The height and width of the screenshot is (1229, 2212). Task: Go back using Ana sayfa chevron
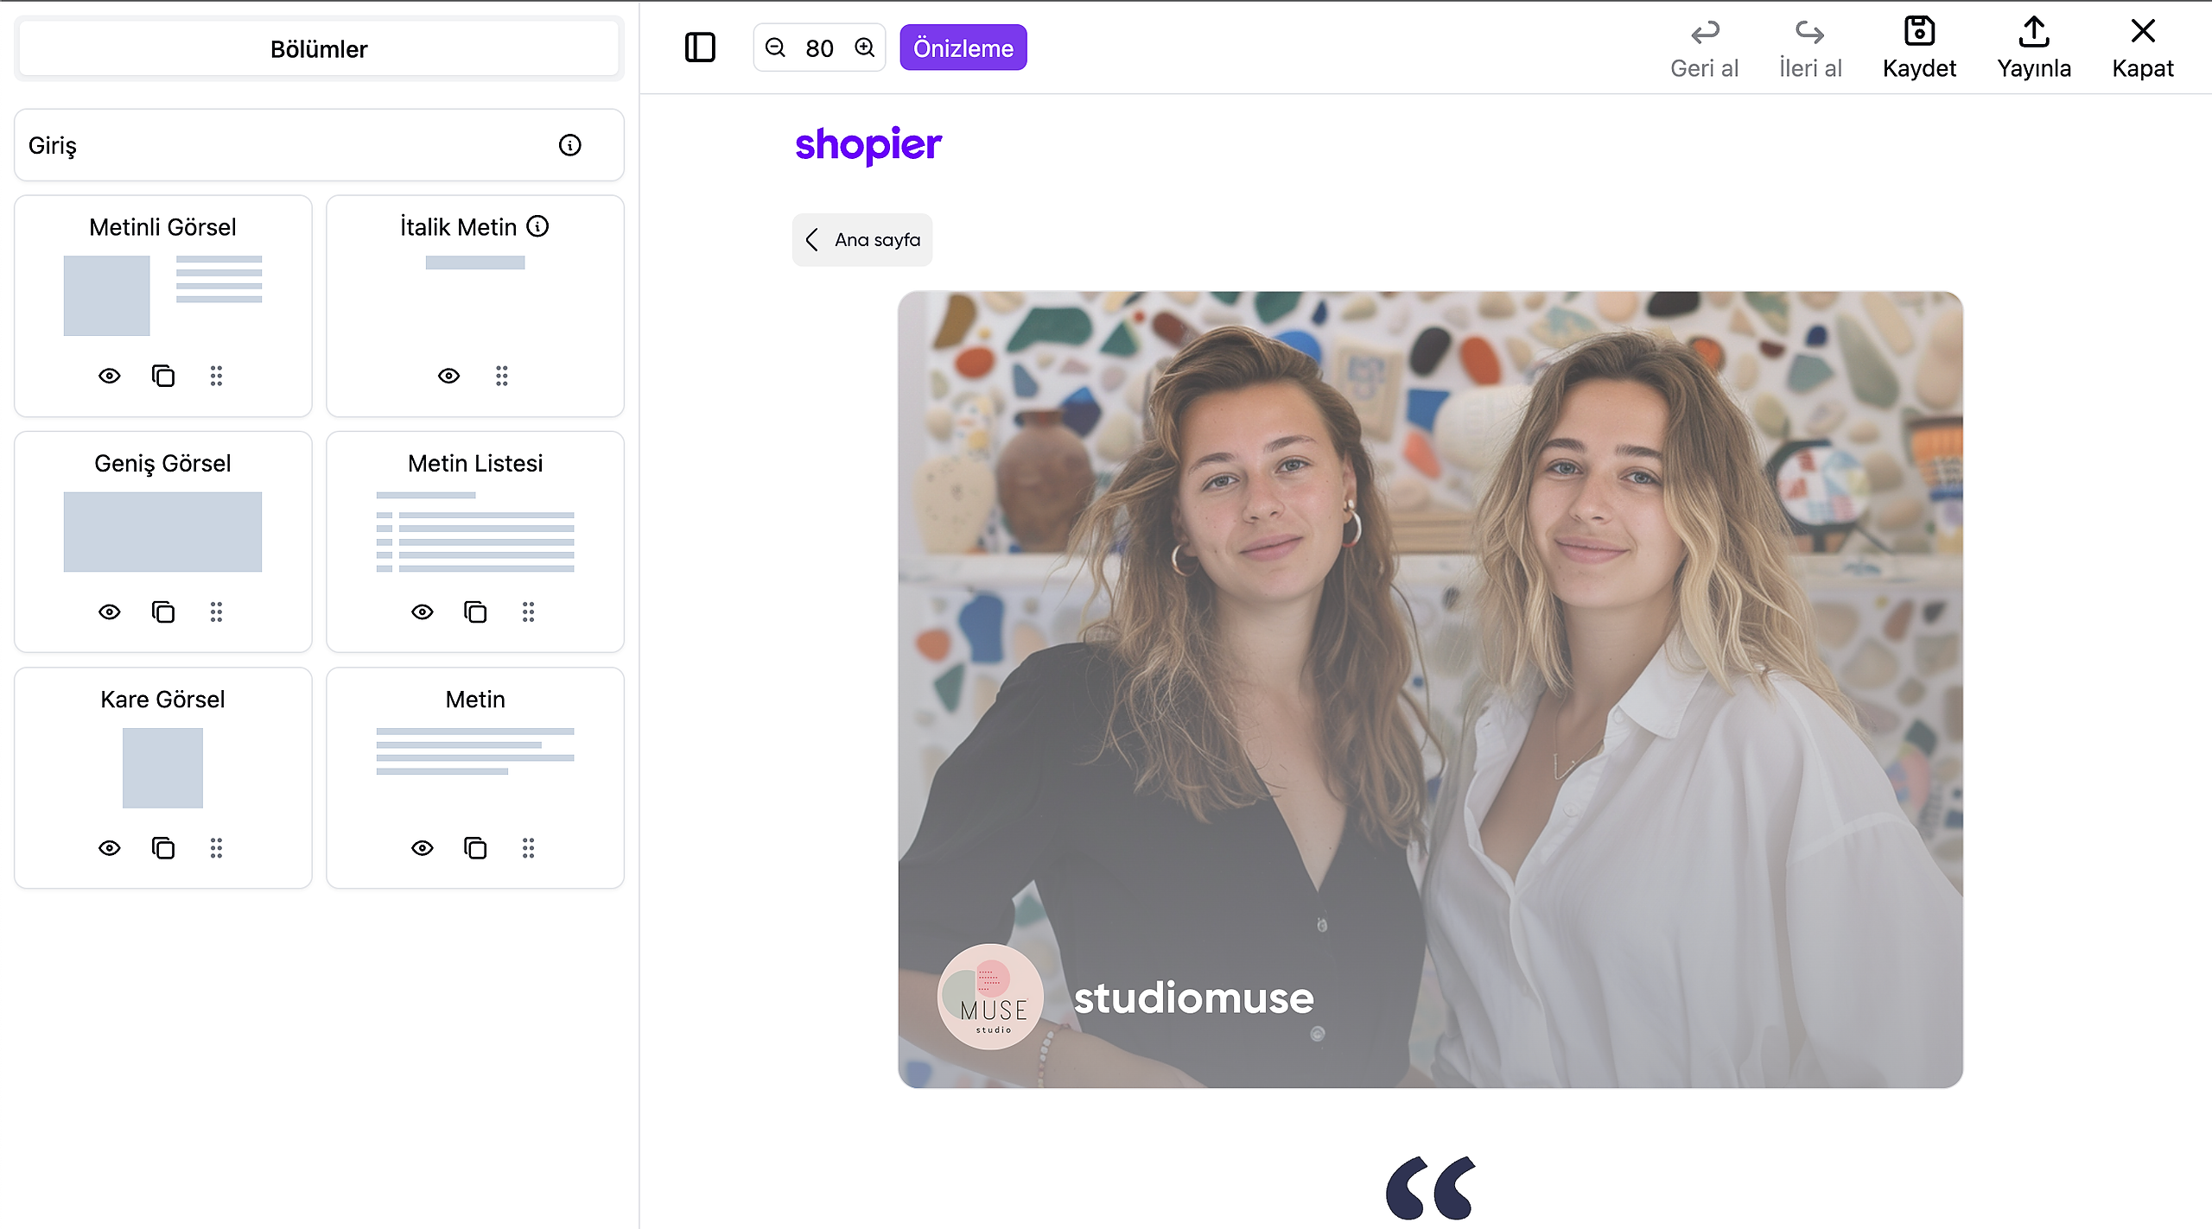[x=812, y=239]
